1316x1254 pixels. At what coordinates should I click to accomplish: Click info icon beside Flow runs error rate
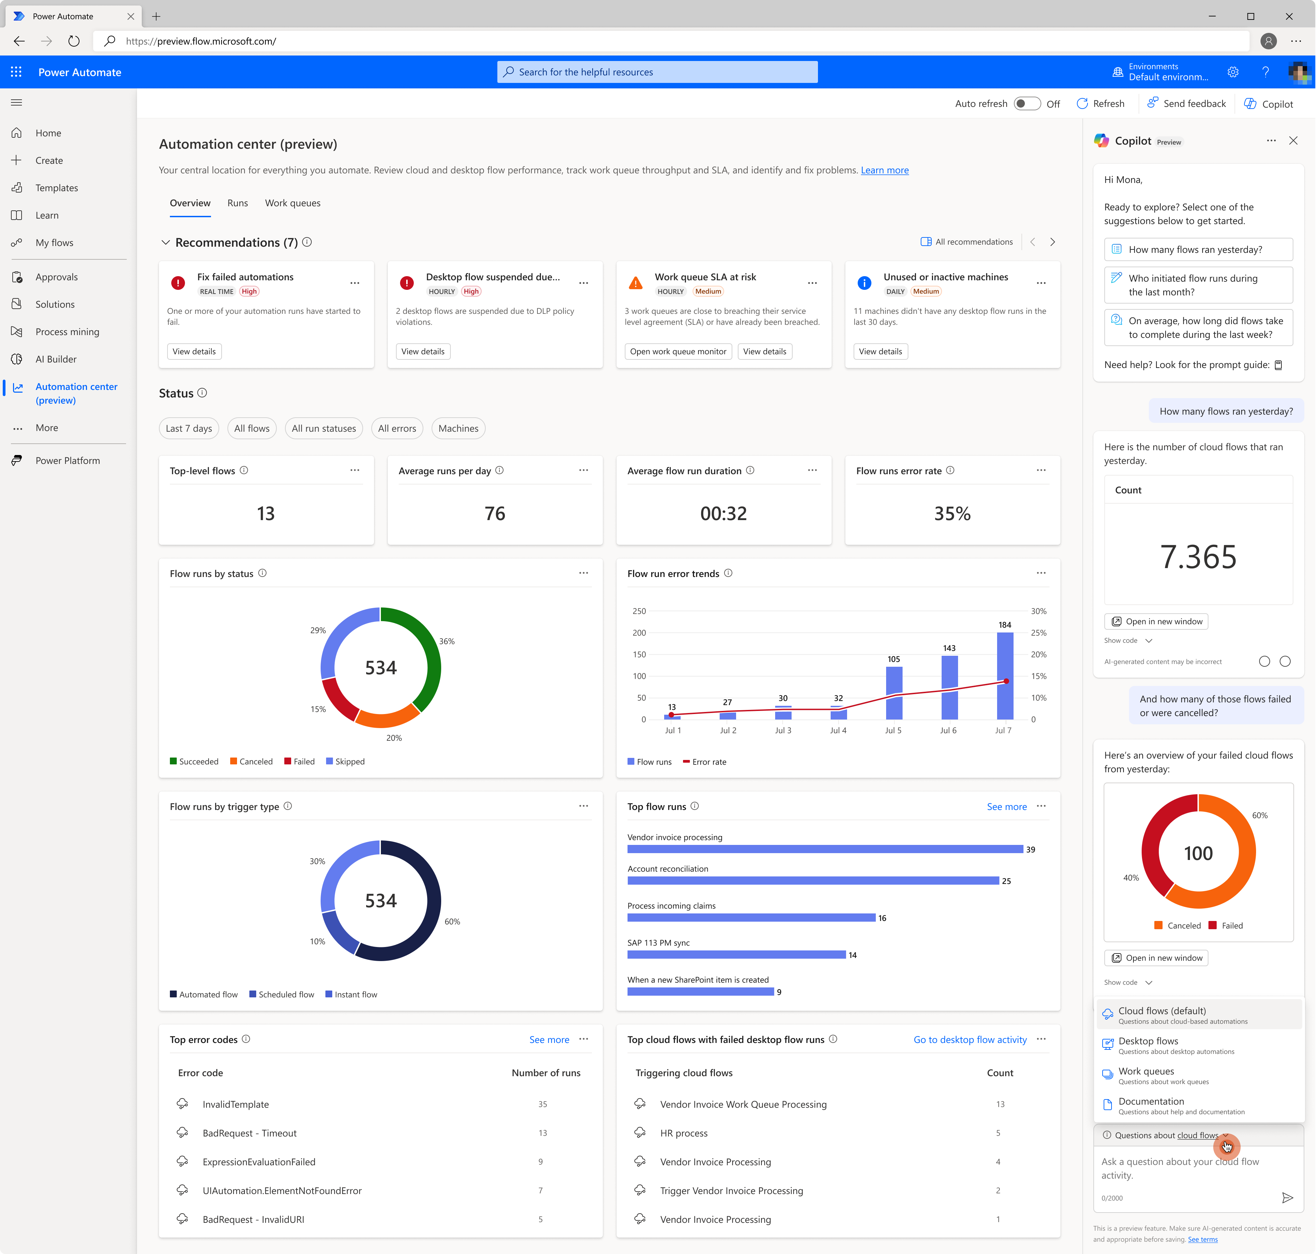click(x=951, y=470)
